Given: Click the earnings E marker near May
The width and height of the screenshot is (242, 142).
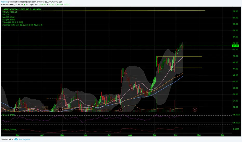Looking at the screenshot, I should tap(60, 110).
